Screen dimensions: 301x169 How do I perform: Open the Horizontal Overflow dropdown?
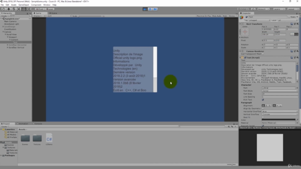click(x=280, y=111)
